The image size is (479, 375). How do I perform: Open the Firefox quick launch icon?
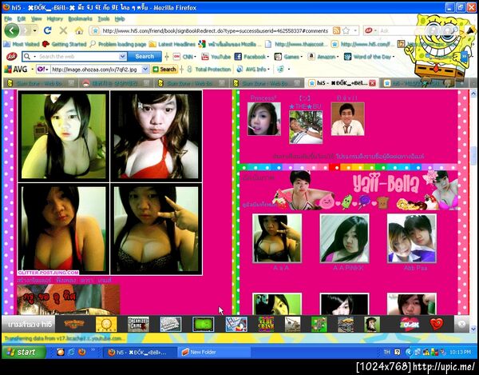pyautogui.click(x=82, y=352)
